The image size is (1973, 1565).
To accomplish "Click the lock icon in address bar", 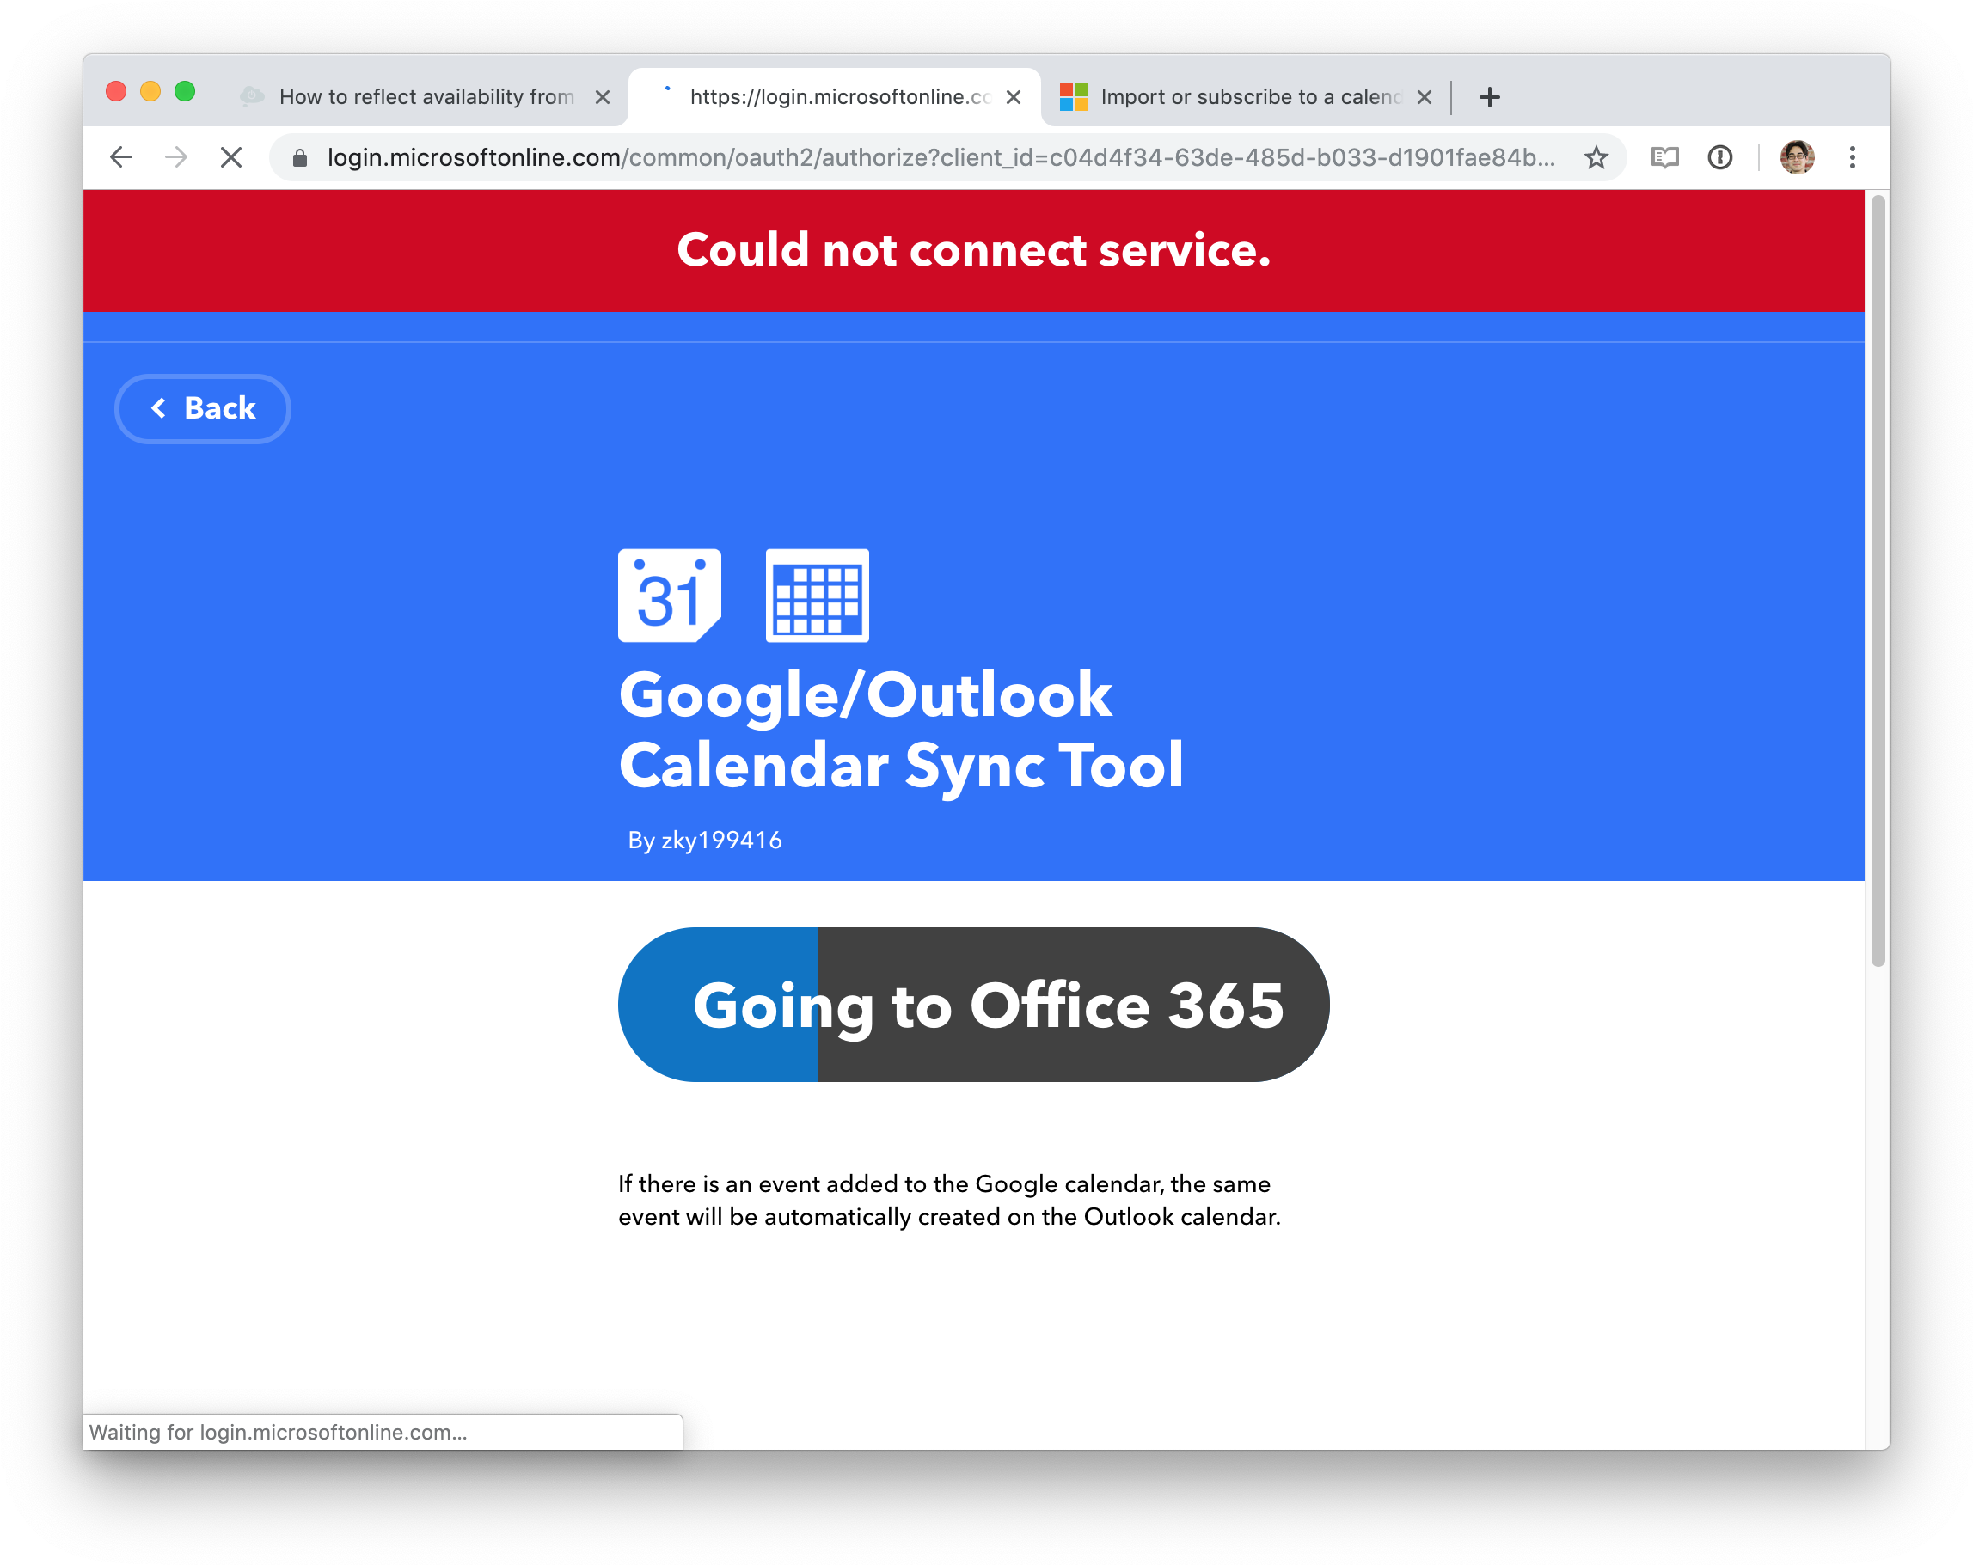I will tap(299, 158).
